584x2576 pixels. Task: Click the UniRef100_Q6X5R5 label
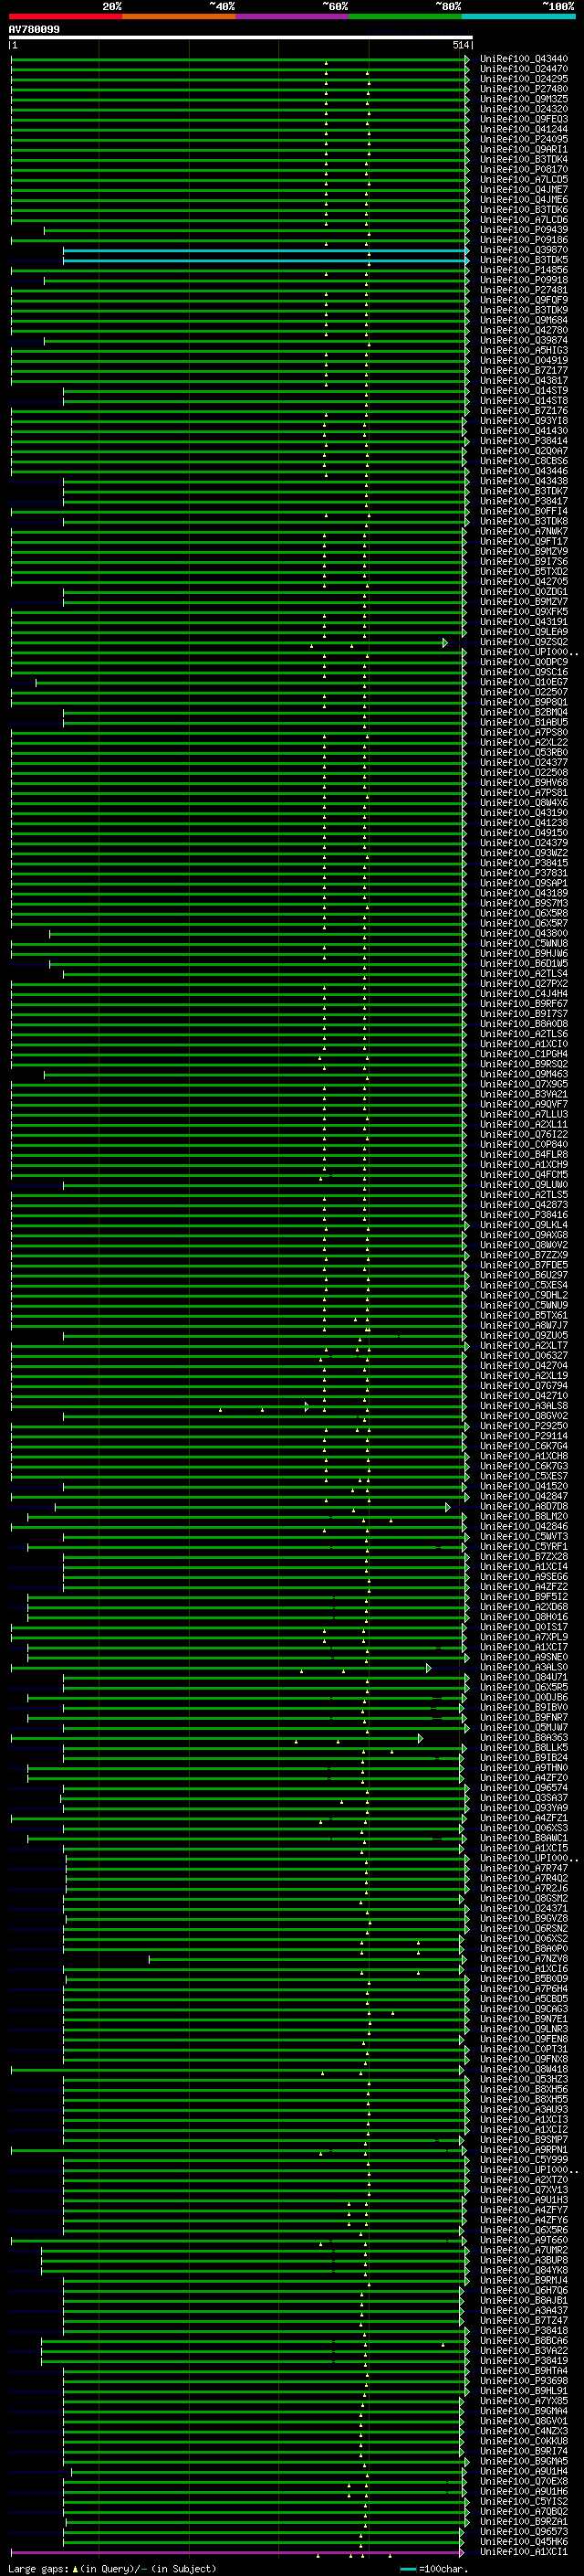click(x=524, y=1688)
